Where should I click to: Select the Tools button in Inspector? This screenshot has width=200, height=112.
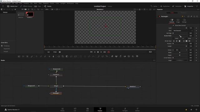pyautogui.click(x=172, y=13)
